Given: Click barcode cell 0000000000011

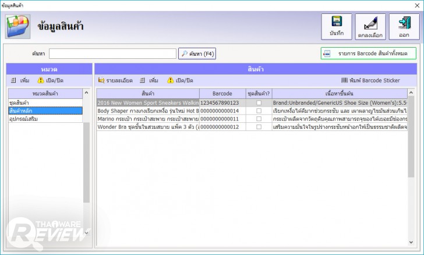Looking at the screenshot, I should click(222, 119).
